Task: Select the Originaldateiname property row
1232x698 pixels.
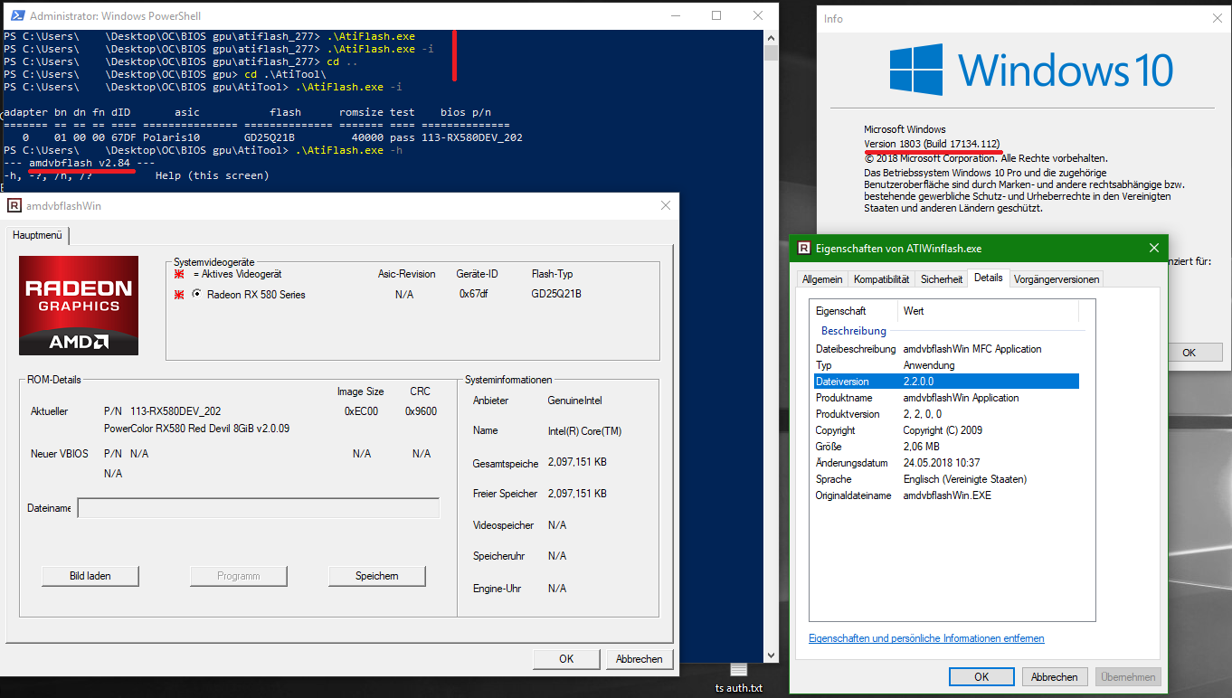Action: (946, 495)
